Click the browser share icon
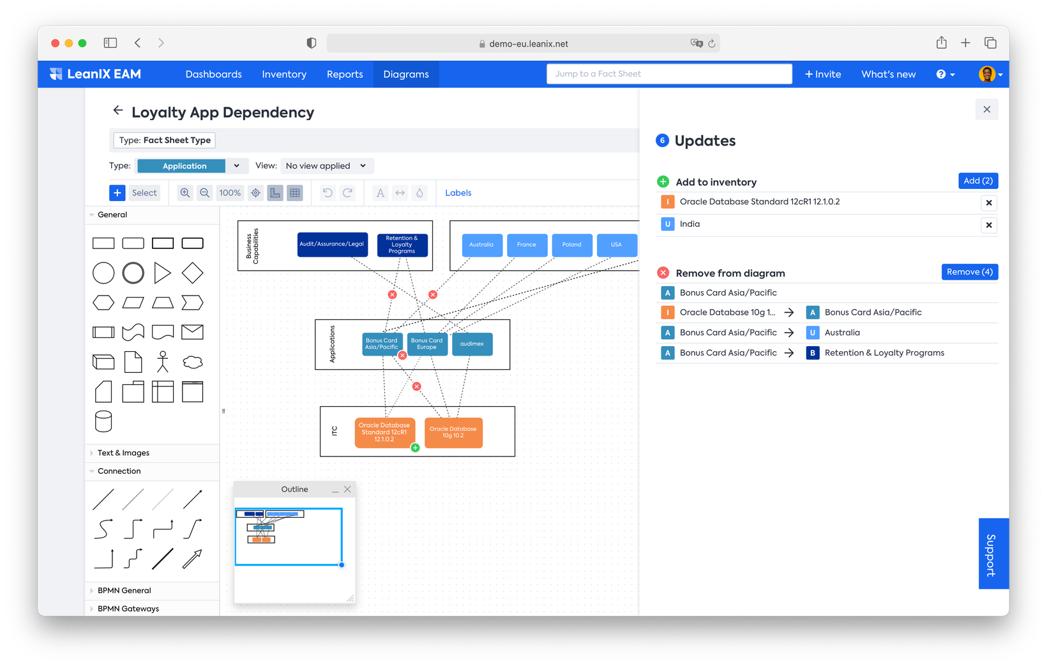 (942, 43)
